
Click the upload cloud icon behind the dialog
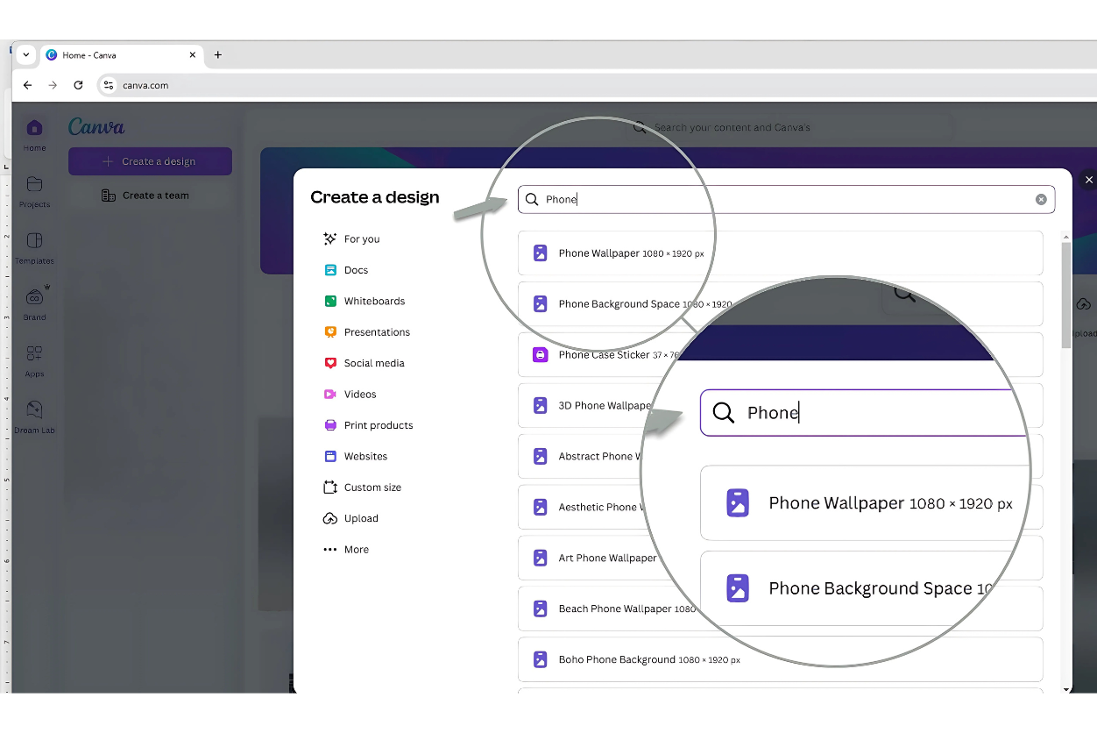coord(1084,304)
